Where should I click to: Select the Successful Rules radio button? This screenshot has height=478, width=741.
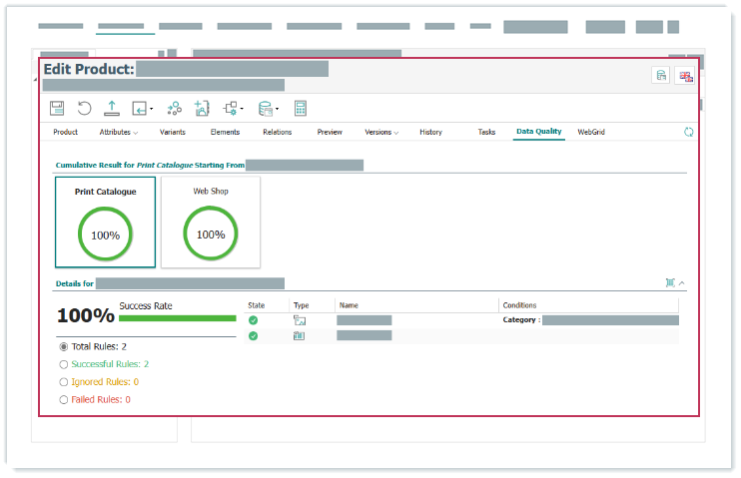64,364
